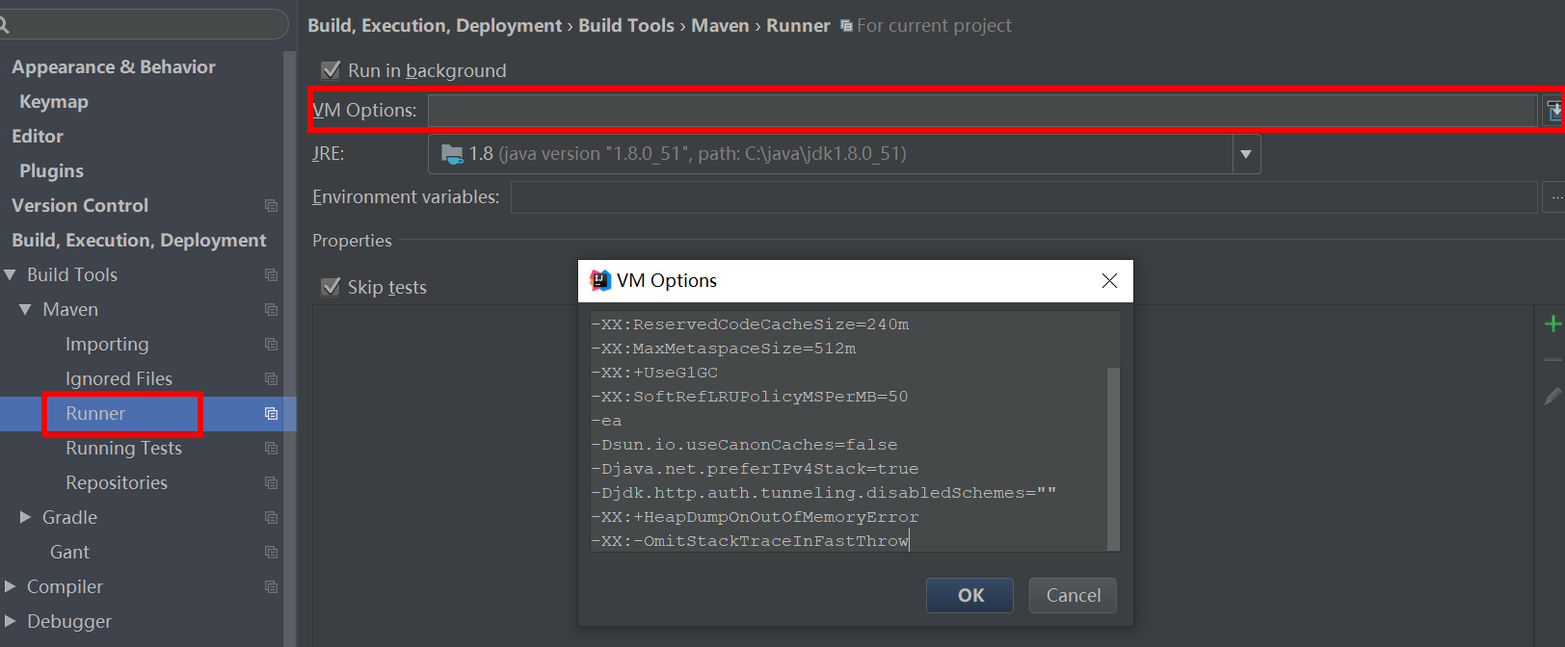Click the green plus add property icon
The height and width of the screenshot is (647, 1565).
coord(1552,324)
